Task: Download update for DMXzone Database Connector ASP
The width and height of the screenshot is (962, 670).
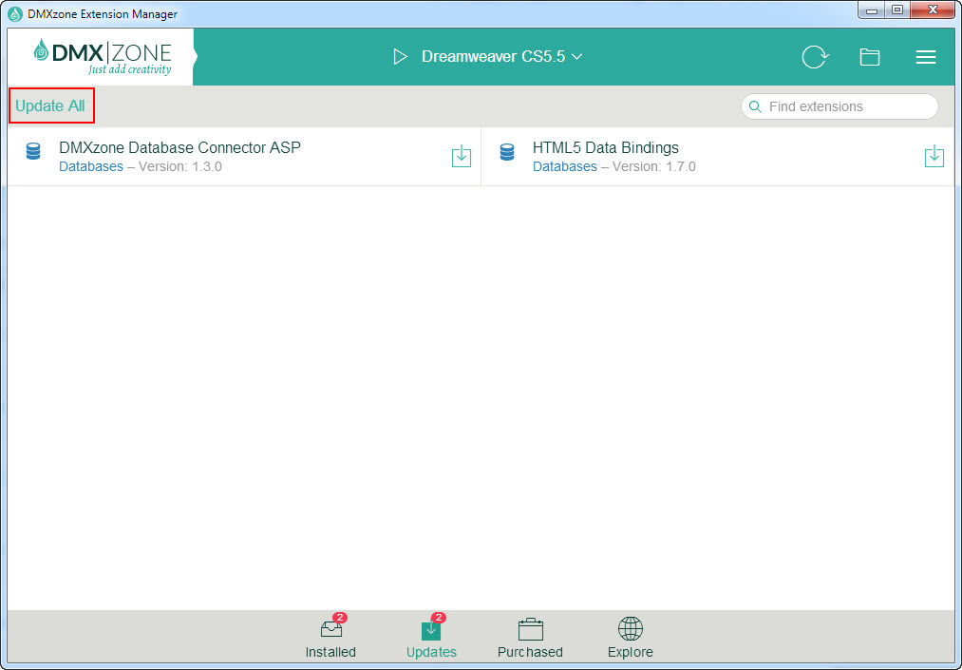Action: (462, 157)
